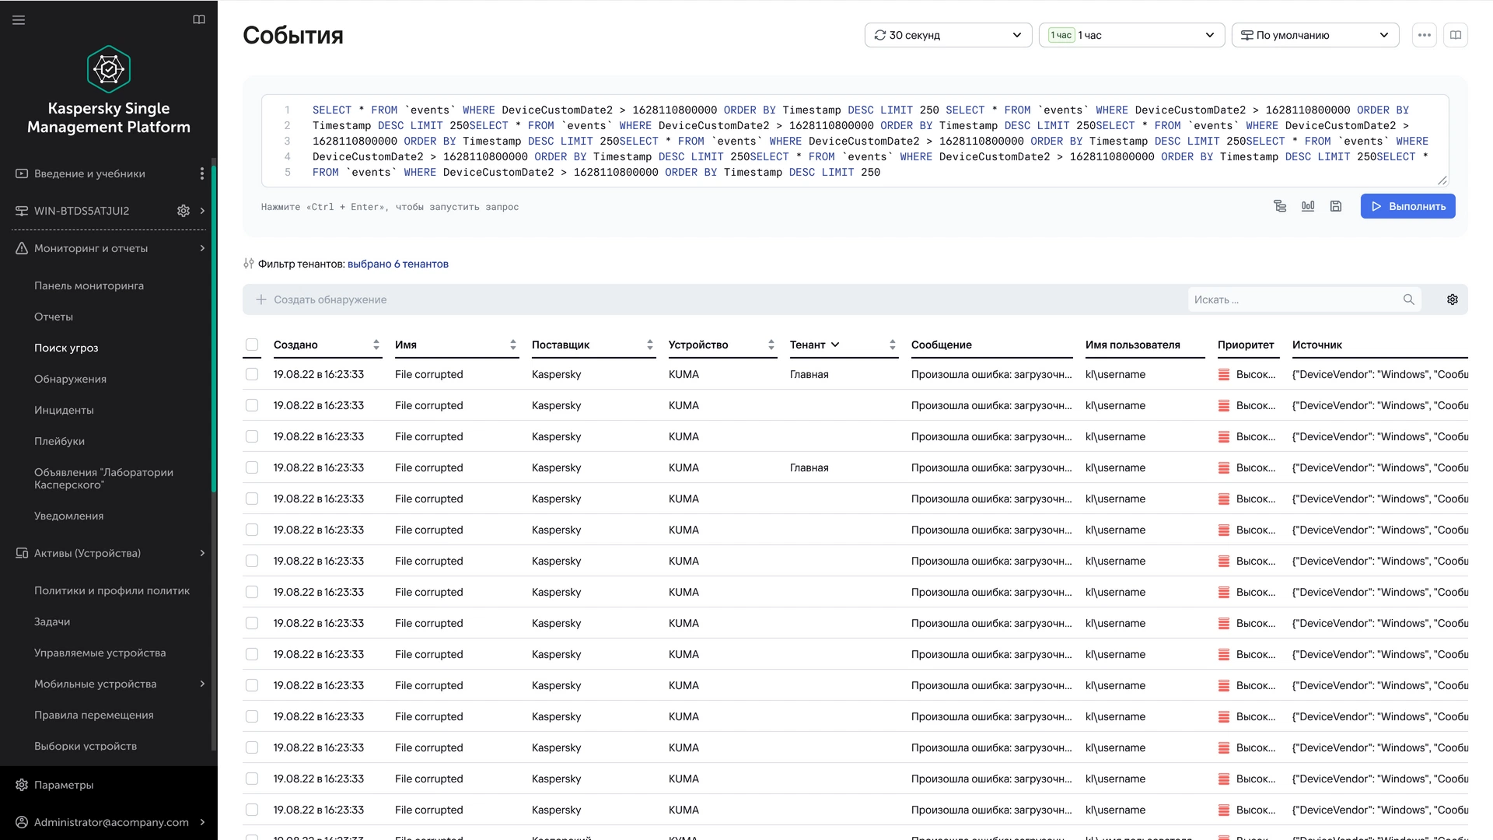Click the tenant filter icon

tap(249, 264)
